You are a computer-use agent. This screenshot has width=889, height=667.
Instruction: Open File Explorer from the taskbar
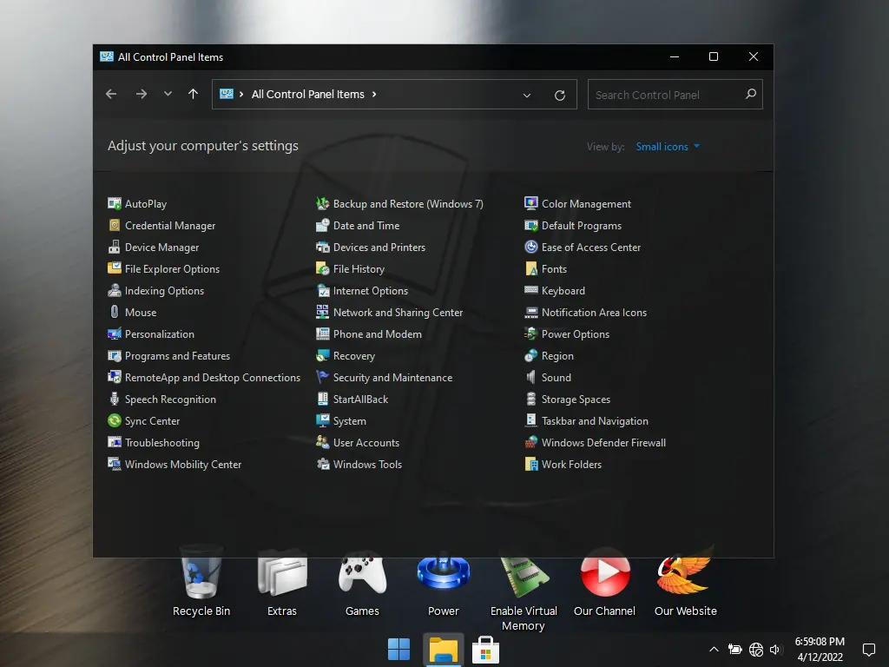click(444, 650)
